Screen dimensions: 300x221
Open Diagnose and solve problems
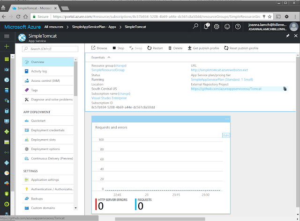pyautogui.click(x=48, y=100)
